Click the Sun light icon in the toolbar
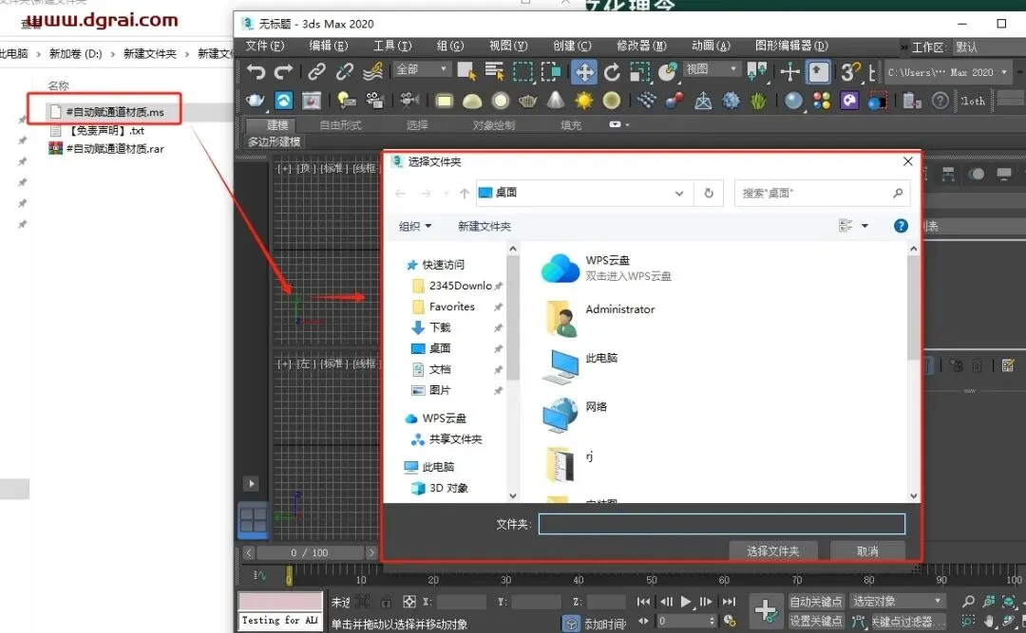The height and width of the screenshot is (633, 1026). click(583, 100)
